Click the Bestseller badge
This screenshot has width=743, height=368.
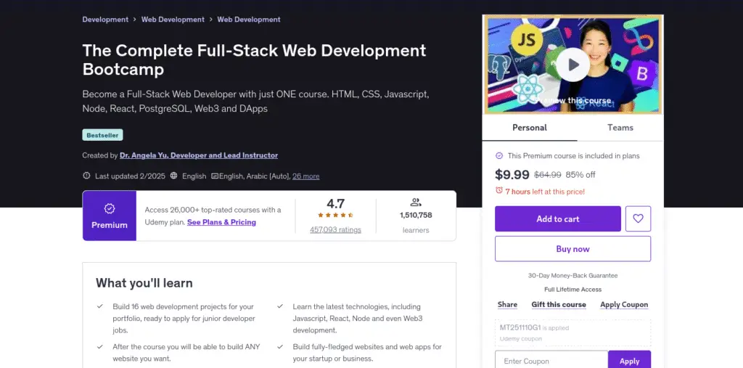tap(102, 135)
